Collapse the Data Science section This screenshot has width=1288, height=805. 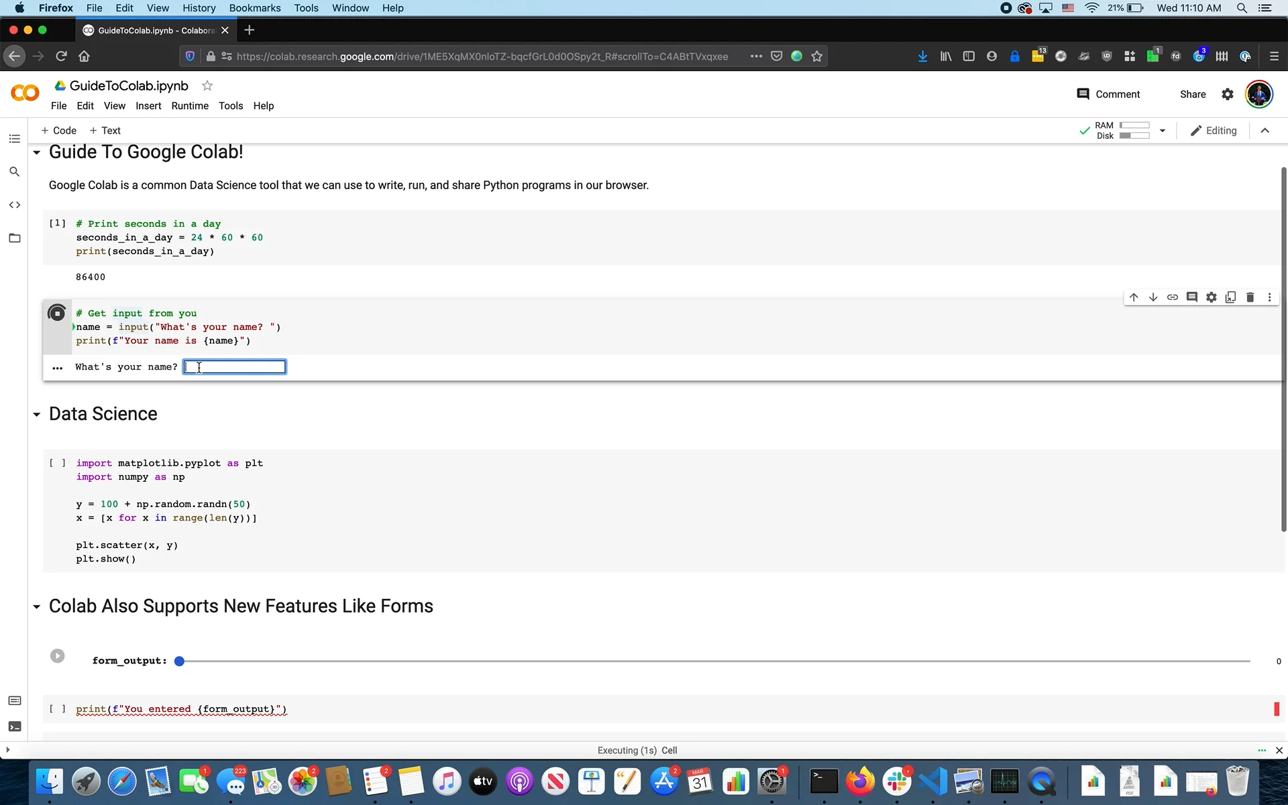(37, 416)
